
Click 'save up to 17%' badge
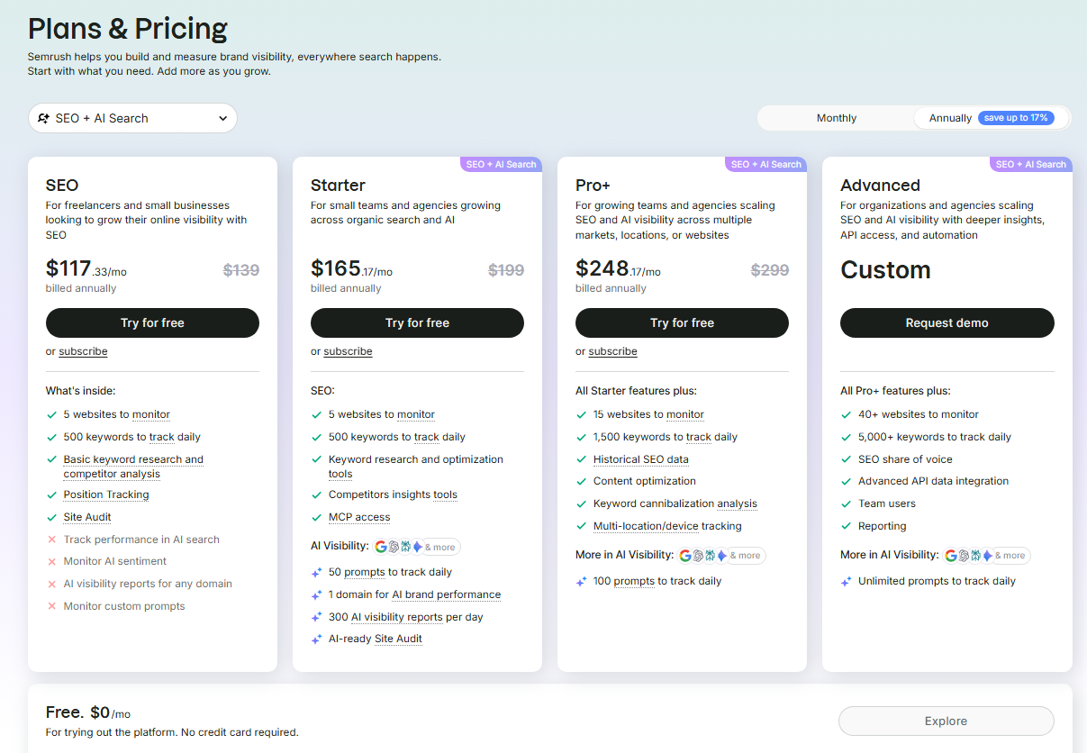tap(1016, 118)
